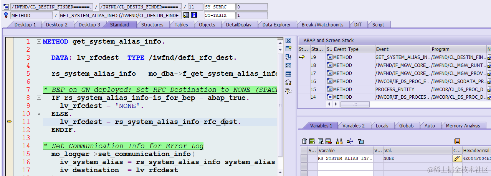Collapse the METHOD get_system_alias_info block
This screenshot has width=491, height=176.
[39, 42]
